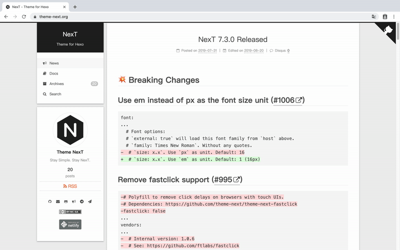Open the browser profile icon
The image size is (400, 250).
385,16
